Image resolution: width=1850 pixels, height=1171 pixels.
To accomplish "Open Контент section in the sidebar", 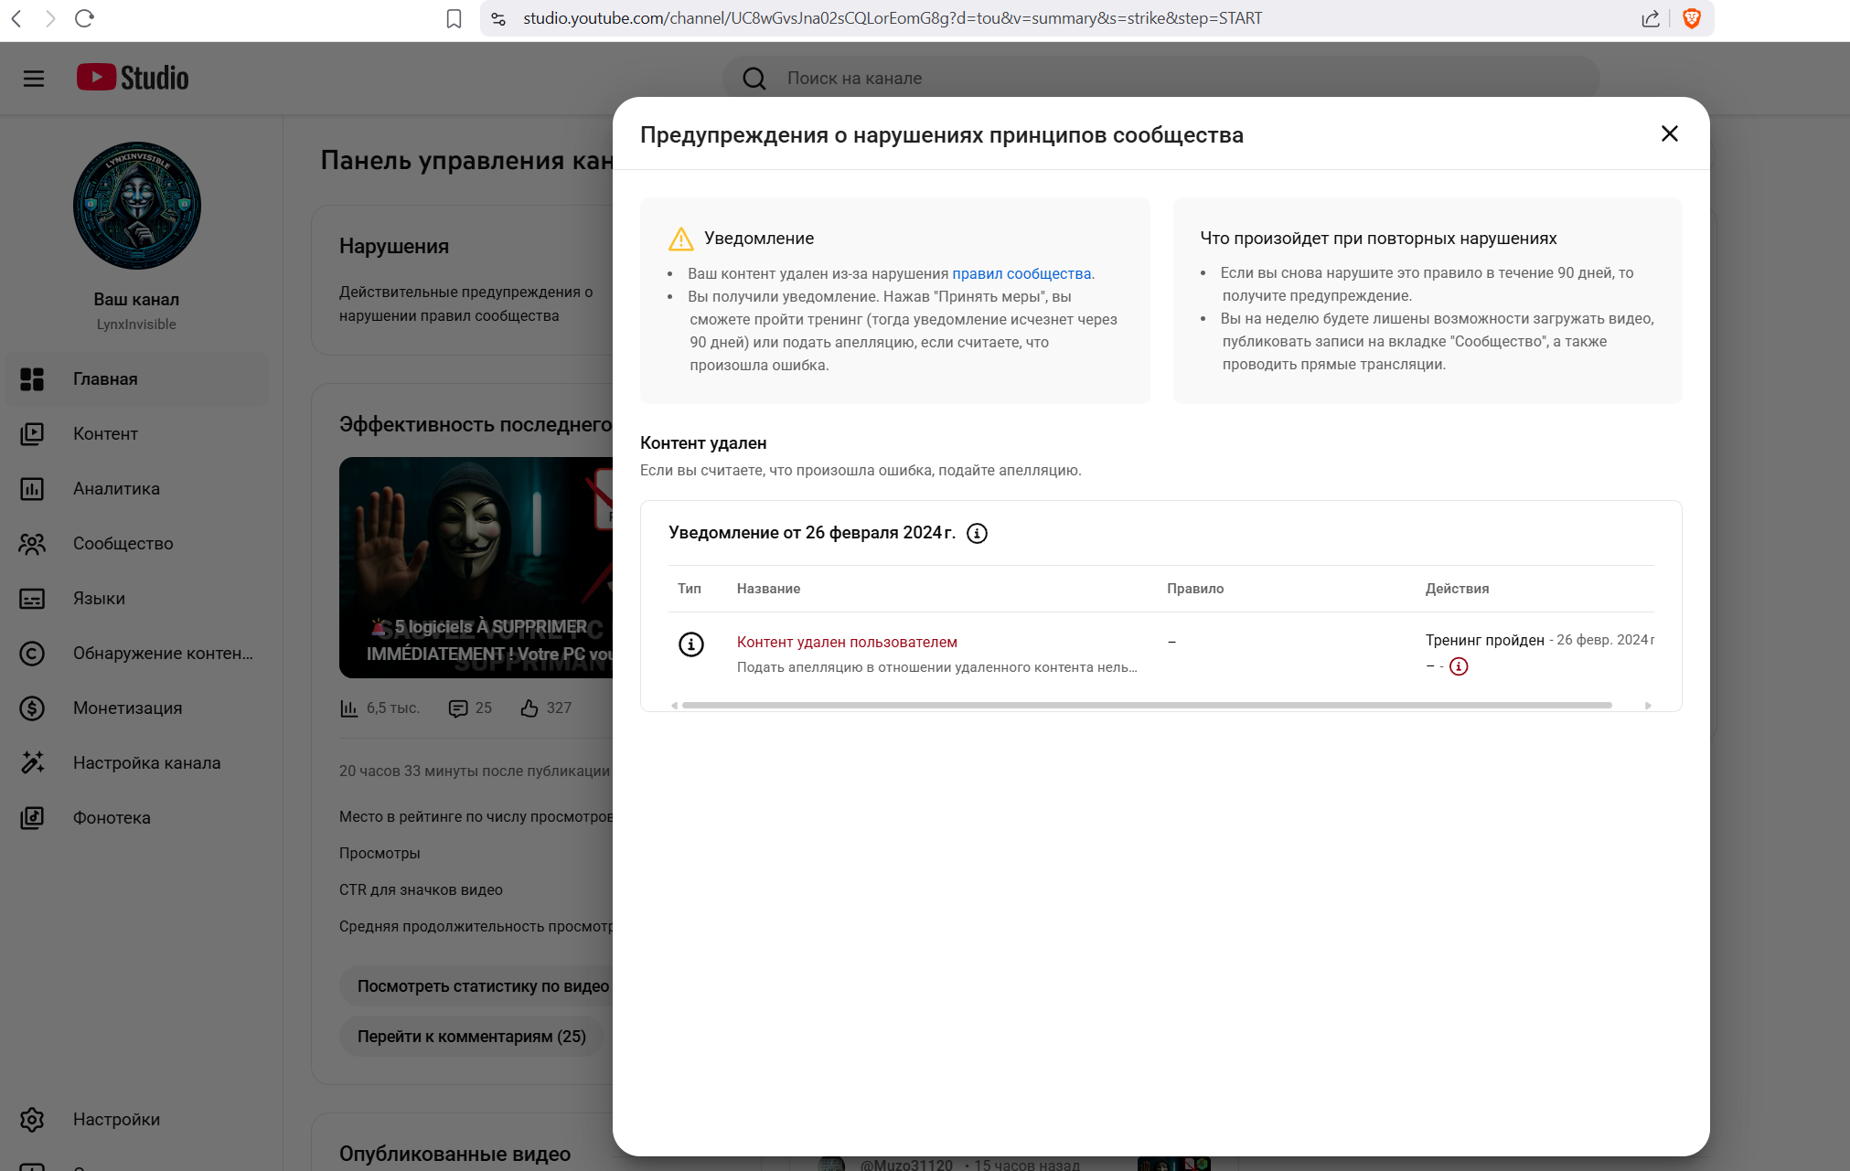I will (x=105, y=434).
